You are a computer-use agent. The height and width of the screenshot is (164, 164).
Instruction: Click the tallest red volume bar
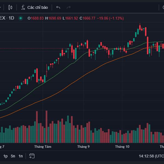[x=46, y=126]
